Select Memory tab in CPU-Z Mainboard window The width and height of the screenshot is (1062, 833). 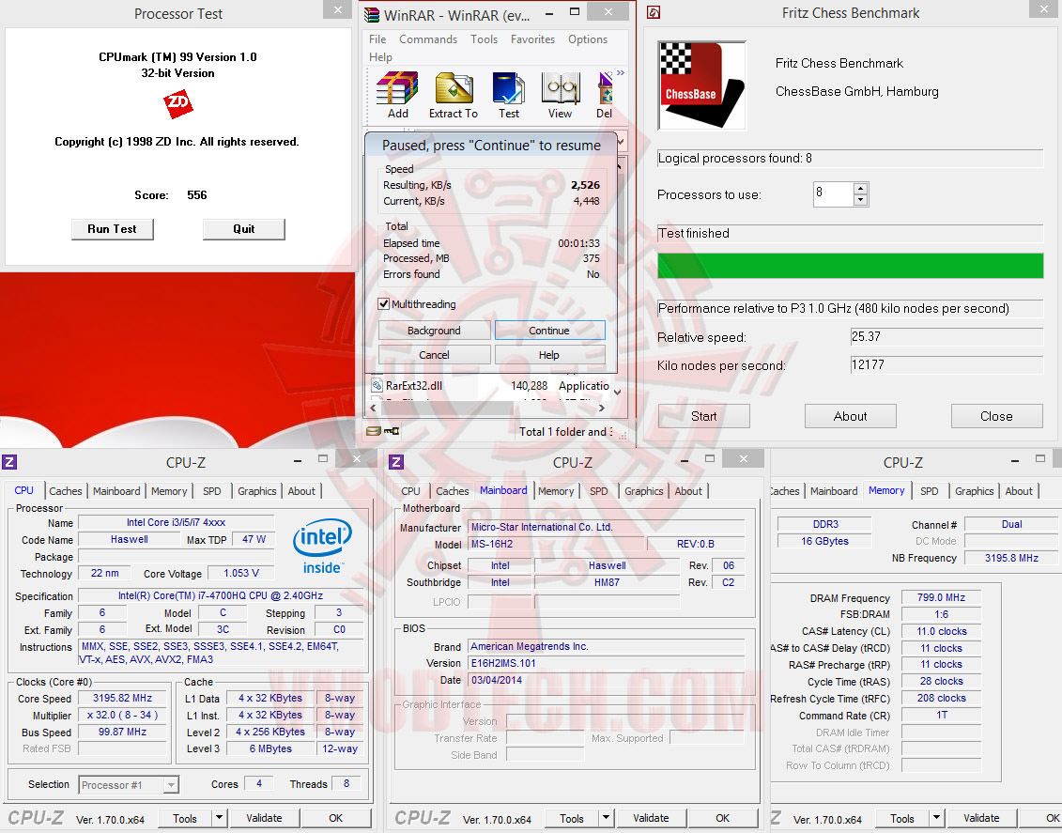click(556, 491)
